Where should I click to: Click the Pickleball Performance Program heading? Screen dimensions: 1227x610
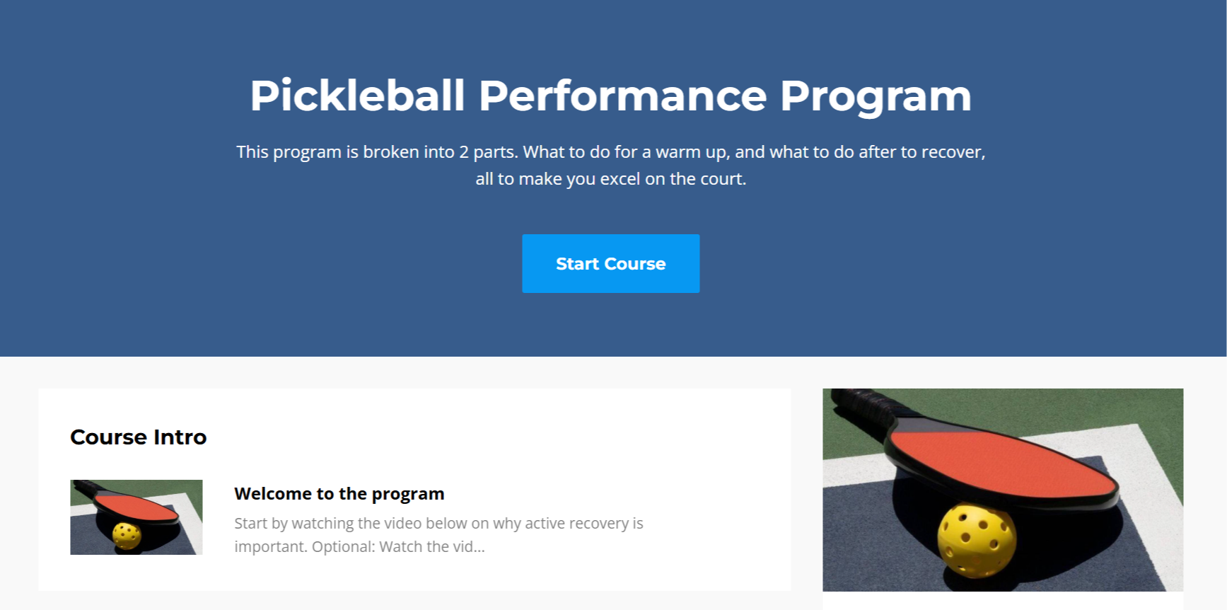(610, 96)
